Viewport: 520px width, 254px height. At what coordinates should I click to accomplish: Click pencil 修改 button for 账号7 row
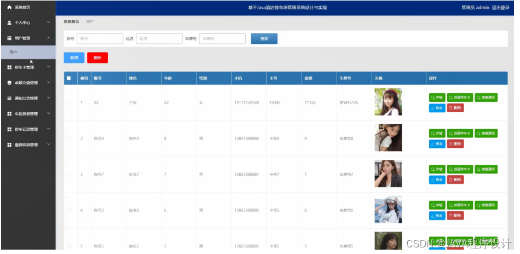(437, 180)
